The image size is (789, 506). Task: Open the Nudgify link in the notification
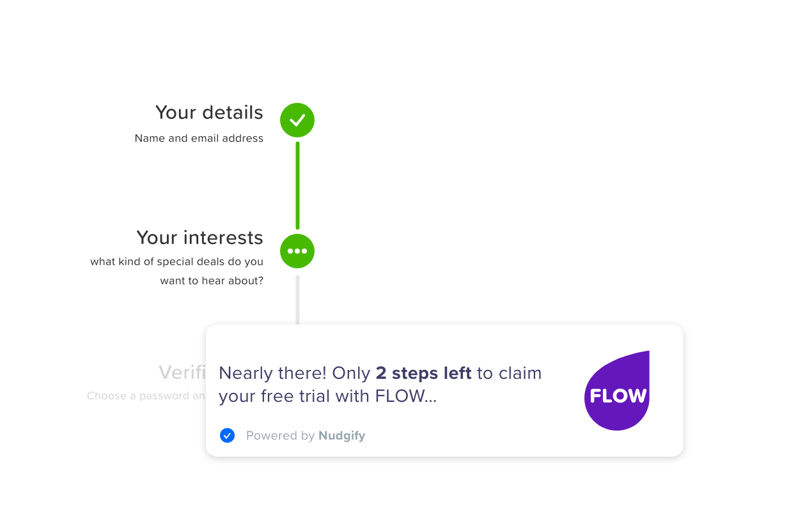pyautogui.click(x=342, y=436)
